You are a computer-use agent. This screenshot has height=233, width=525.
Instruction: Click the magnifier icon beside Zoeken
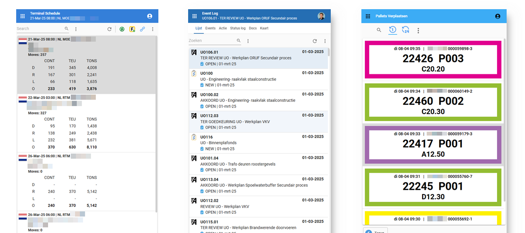(x=239, y=41)
